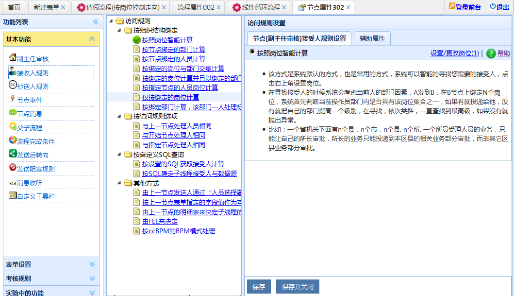Click the gear icon on 线性循环流程 tab
Screen dimensions: 514x296
pyautogui.click(x=236, y=7)
